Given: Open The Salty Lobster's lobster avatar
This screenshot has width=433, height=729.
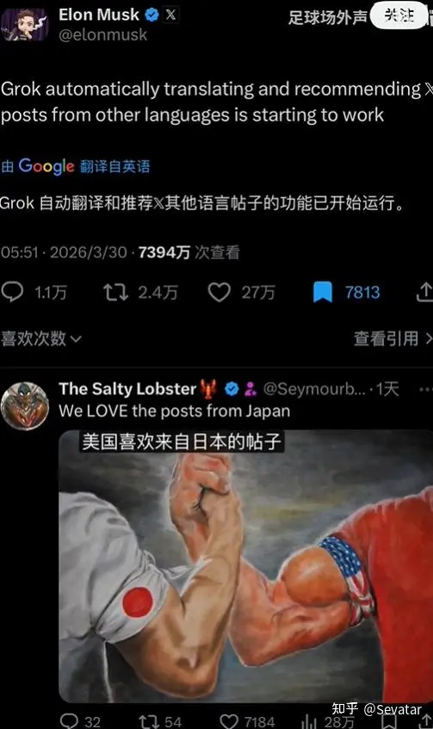Looking at the screenshot, I should click(x=25, y=406).
